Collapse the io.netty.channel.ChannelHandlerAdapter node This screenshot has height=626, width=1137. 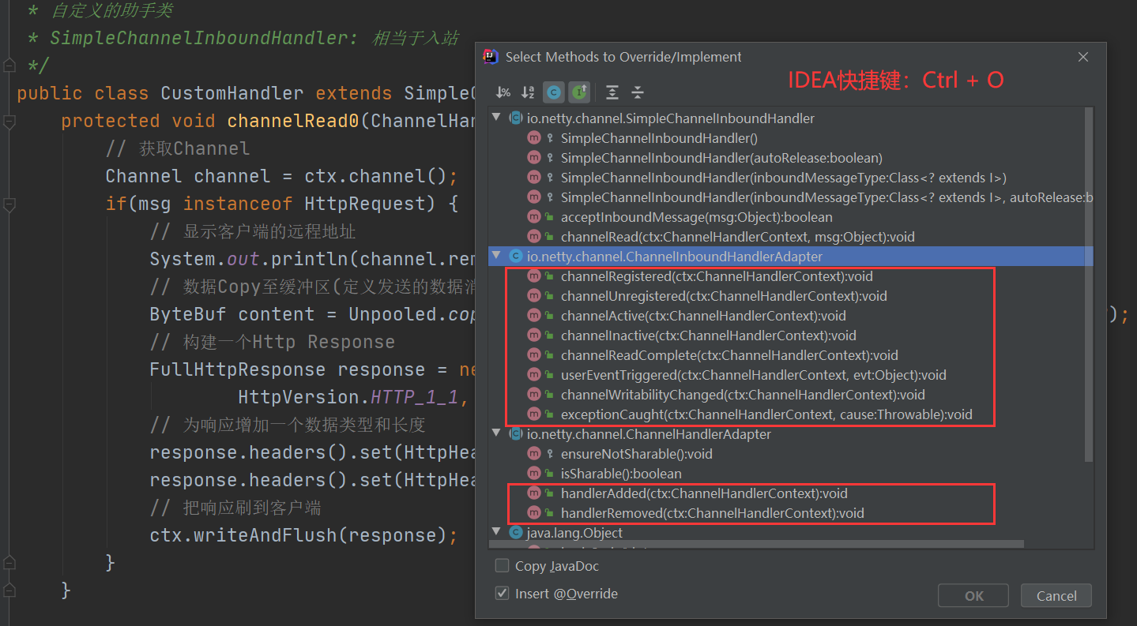coord(496,434)
